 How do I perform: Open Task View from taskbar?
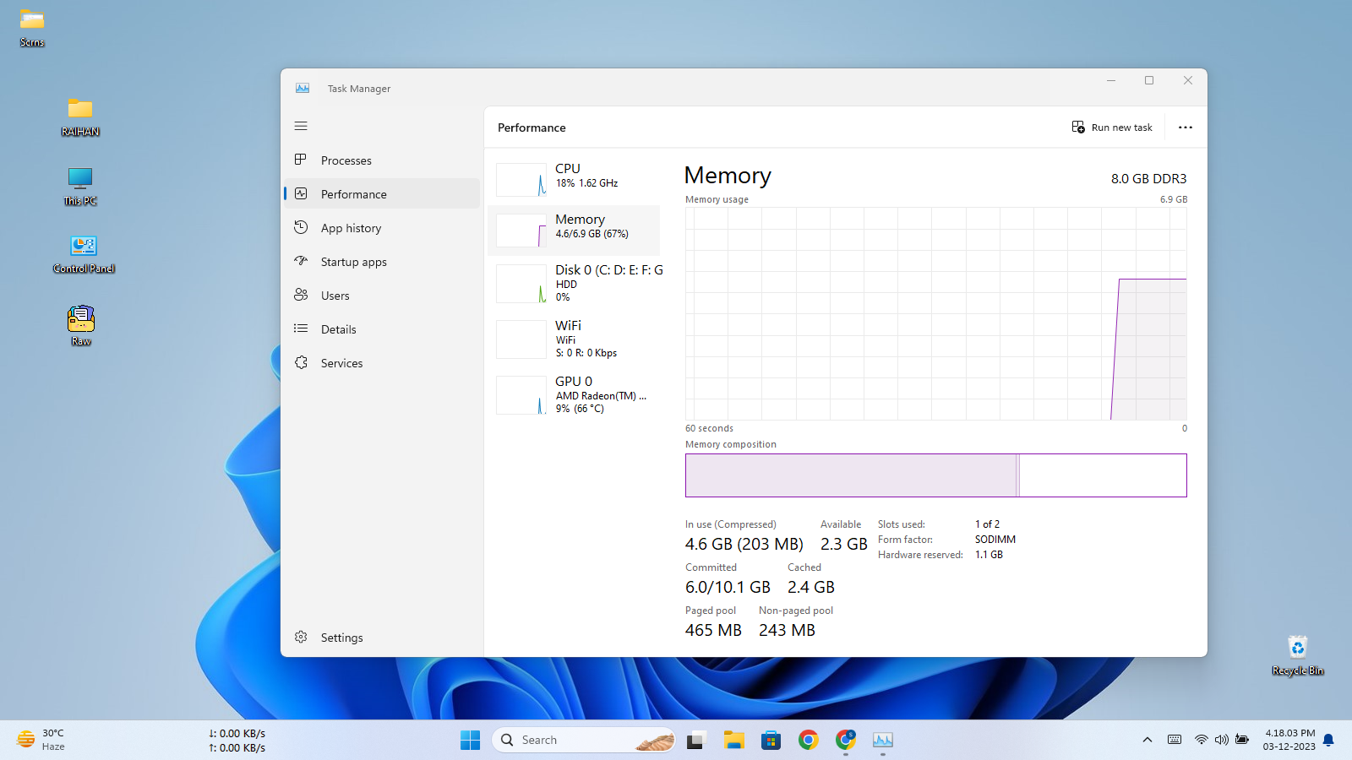click(695, 740)
